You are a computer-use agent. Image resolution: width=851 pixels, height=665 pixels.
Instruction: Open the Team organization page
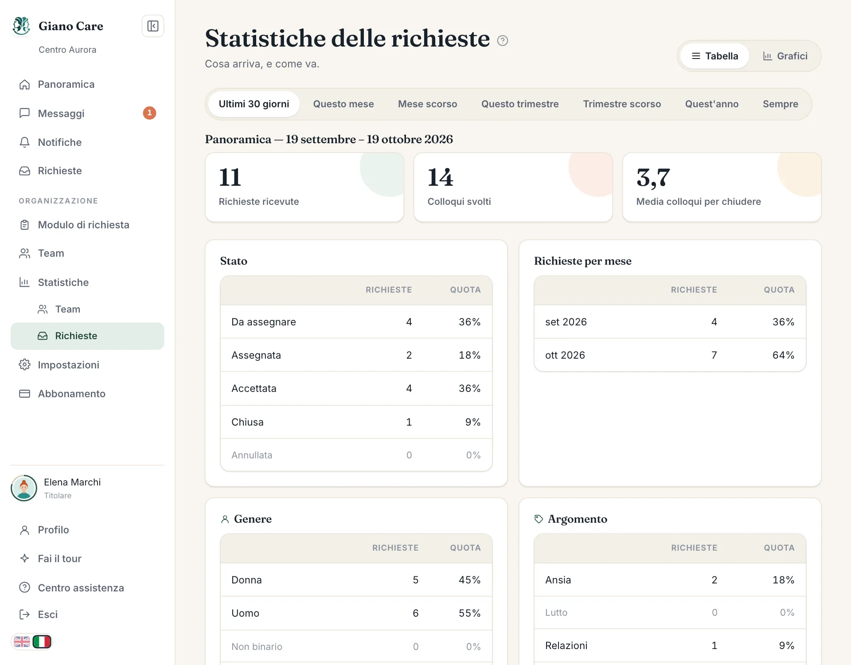(87, 253)
